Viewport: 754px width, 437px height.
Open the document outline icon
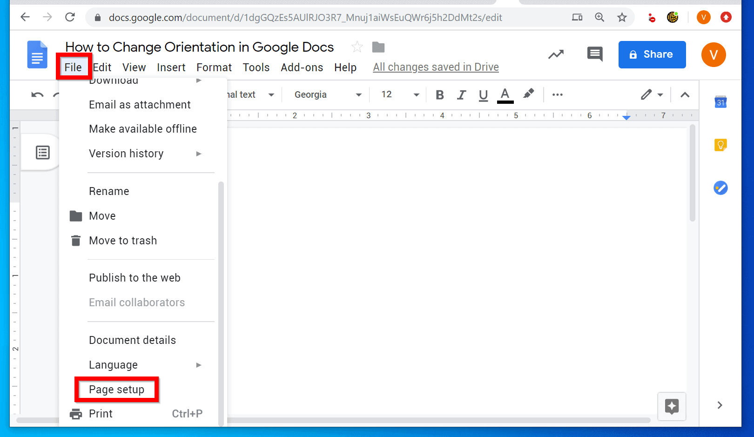point(42,152)
